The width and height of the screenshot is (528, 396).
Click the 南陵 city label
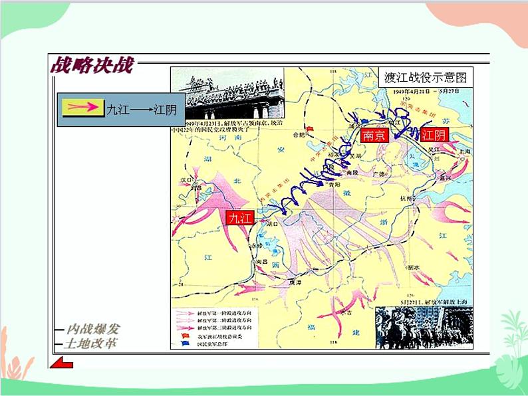tap(352, 172)
